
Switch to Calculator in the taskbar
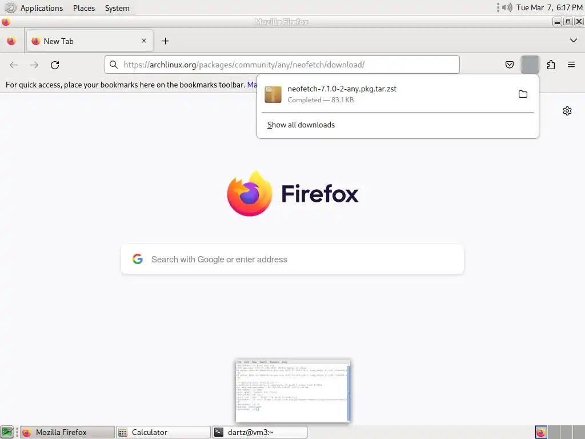tap(163, 432)
